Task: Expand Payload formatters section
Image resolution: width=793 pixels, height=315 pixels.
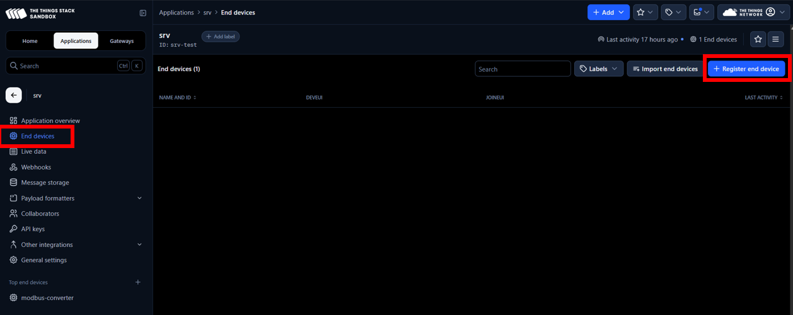Action: tap(76, 198)
